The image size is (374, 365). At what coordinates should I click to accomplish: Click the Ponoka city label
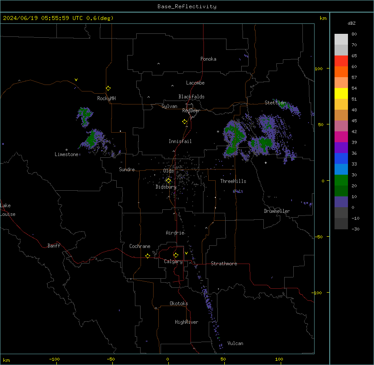[x=208, y=59]
